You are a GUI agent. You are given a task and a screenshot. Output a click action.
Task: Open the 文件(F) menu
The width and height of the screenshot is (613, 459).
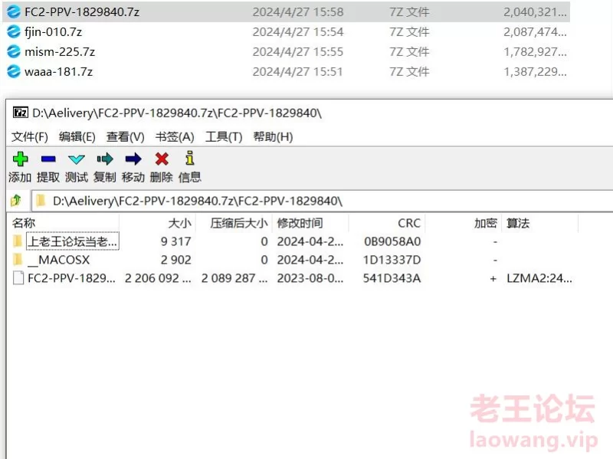[x=30, y=137]
